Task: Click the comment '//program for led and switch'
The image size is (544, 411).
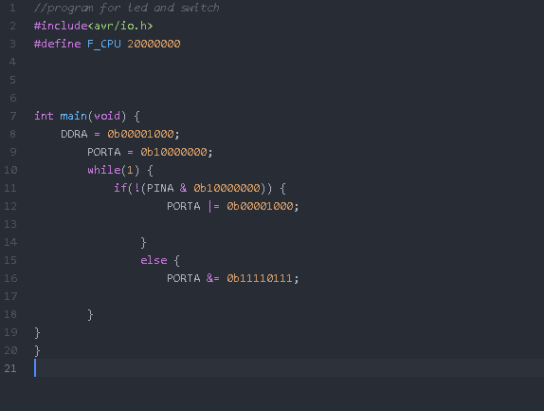Action: click(x=127, y=8)
